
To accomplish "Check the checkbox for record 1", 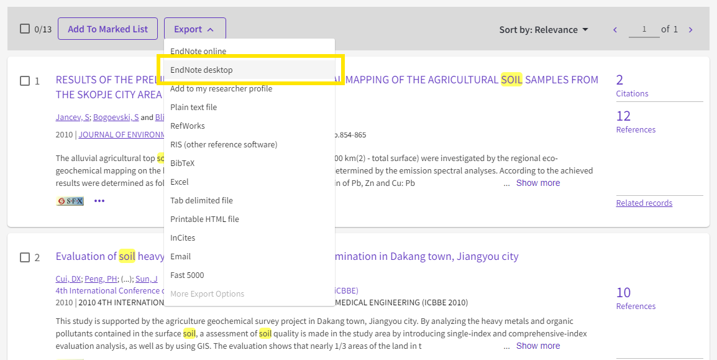I will click(x=25, y=80).
